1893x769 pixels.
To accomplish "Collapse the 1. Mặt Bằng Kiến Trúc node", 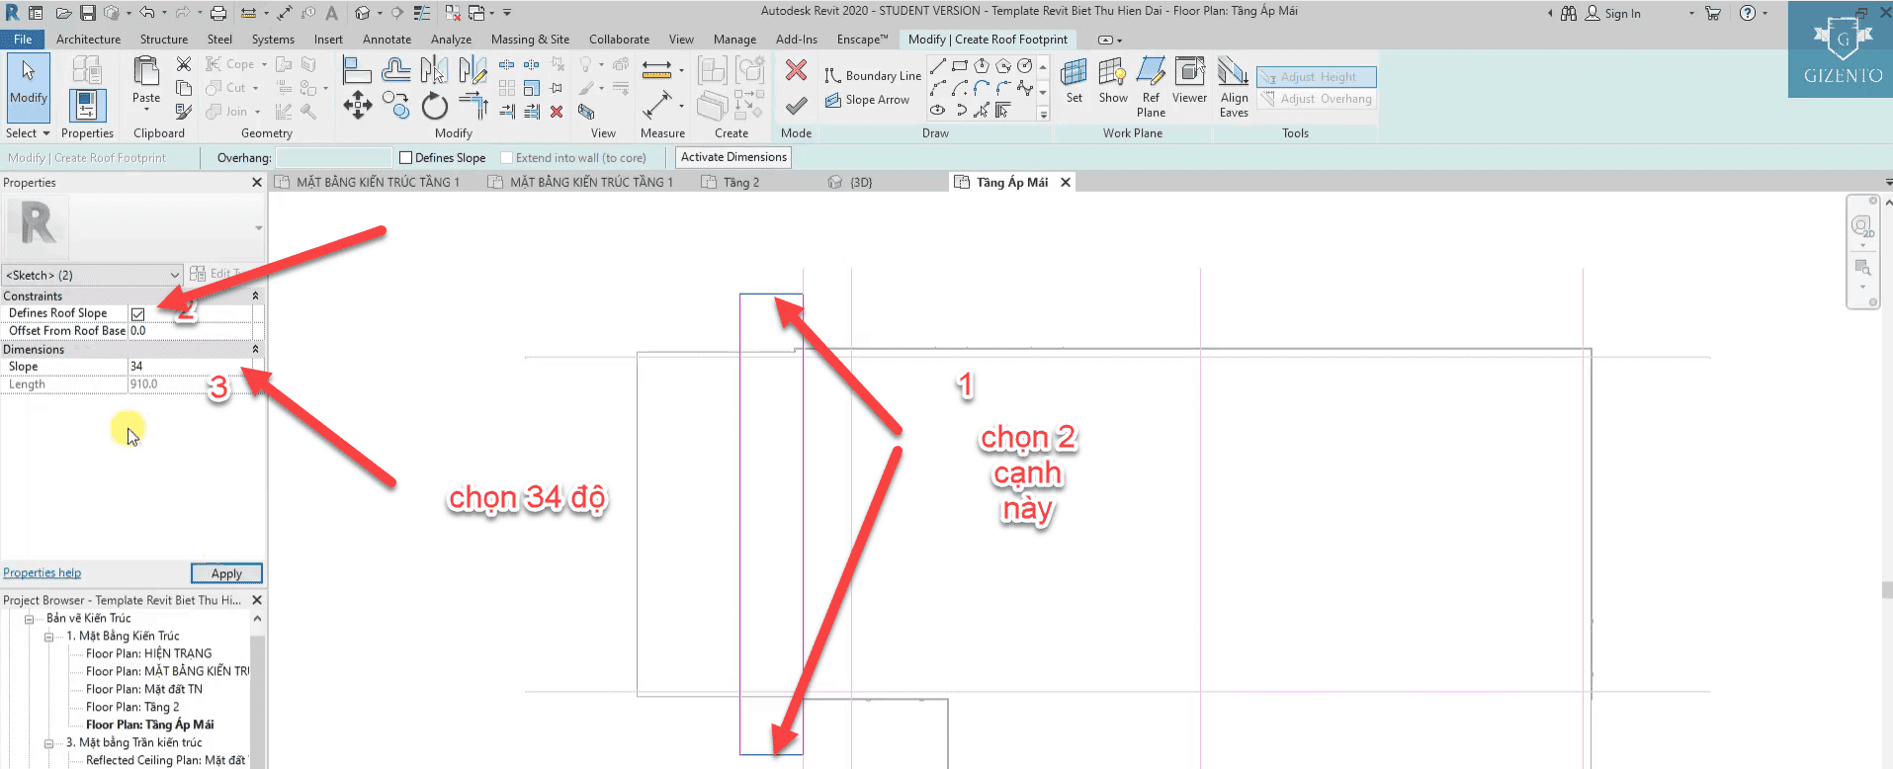I will click(x=48, y=637).
